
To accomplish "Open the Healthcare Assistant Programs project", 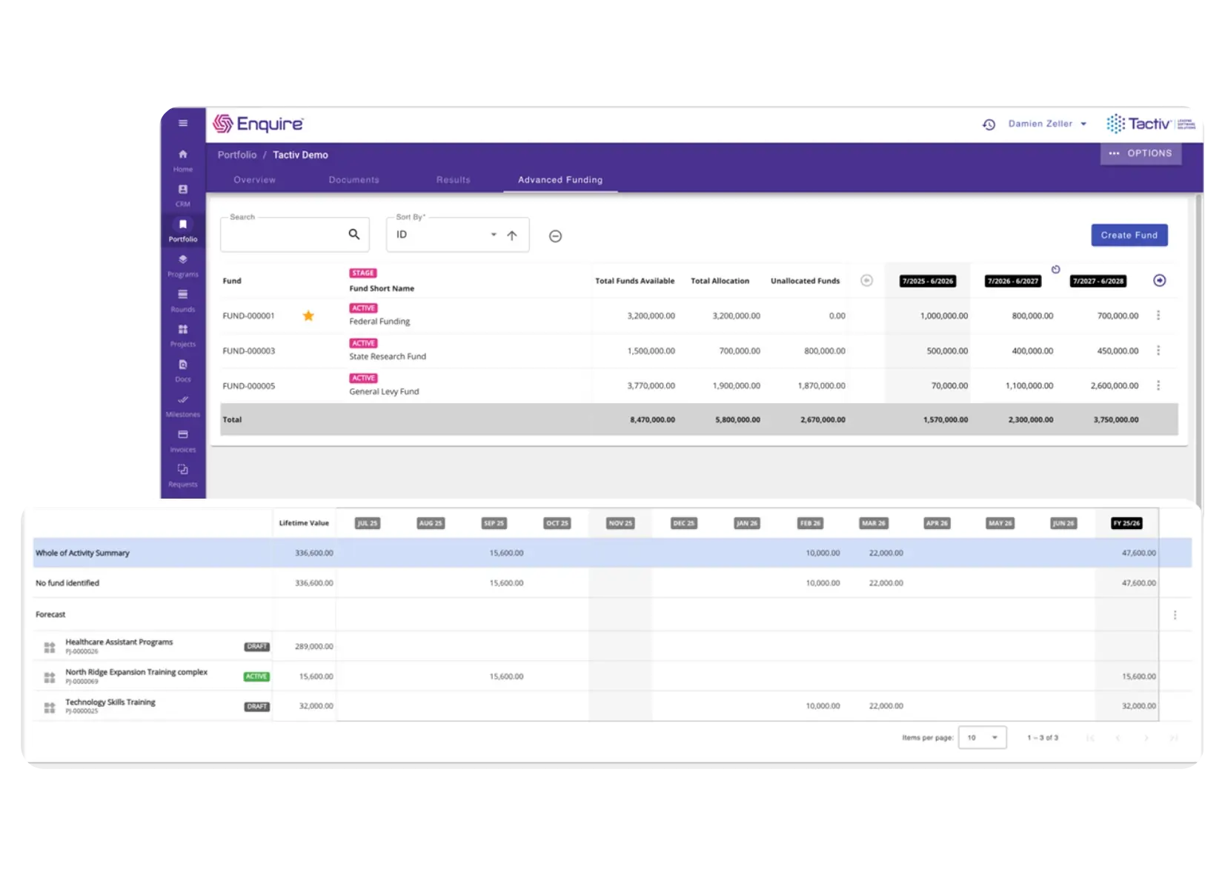I will (119, 642).
